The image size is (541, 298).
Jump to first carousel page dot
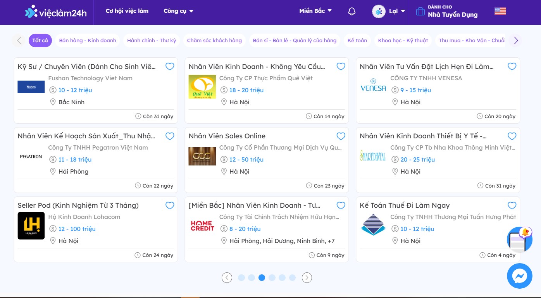(x=241, y=277)
